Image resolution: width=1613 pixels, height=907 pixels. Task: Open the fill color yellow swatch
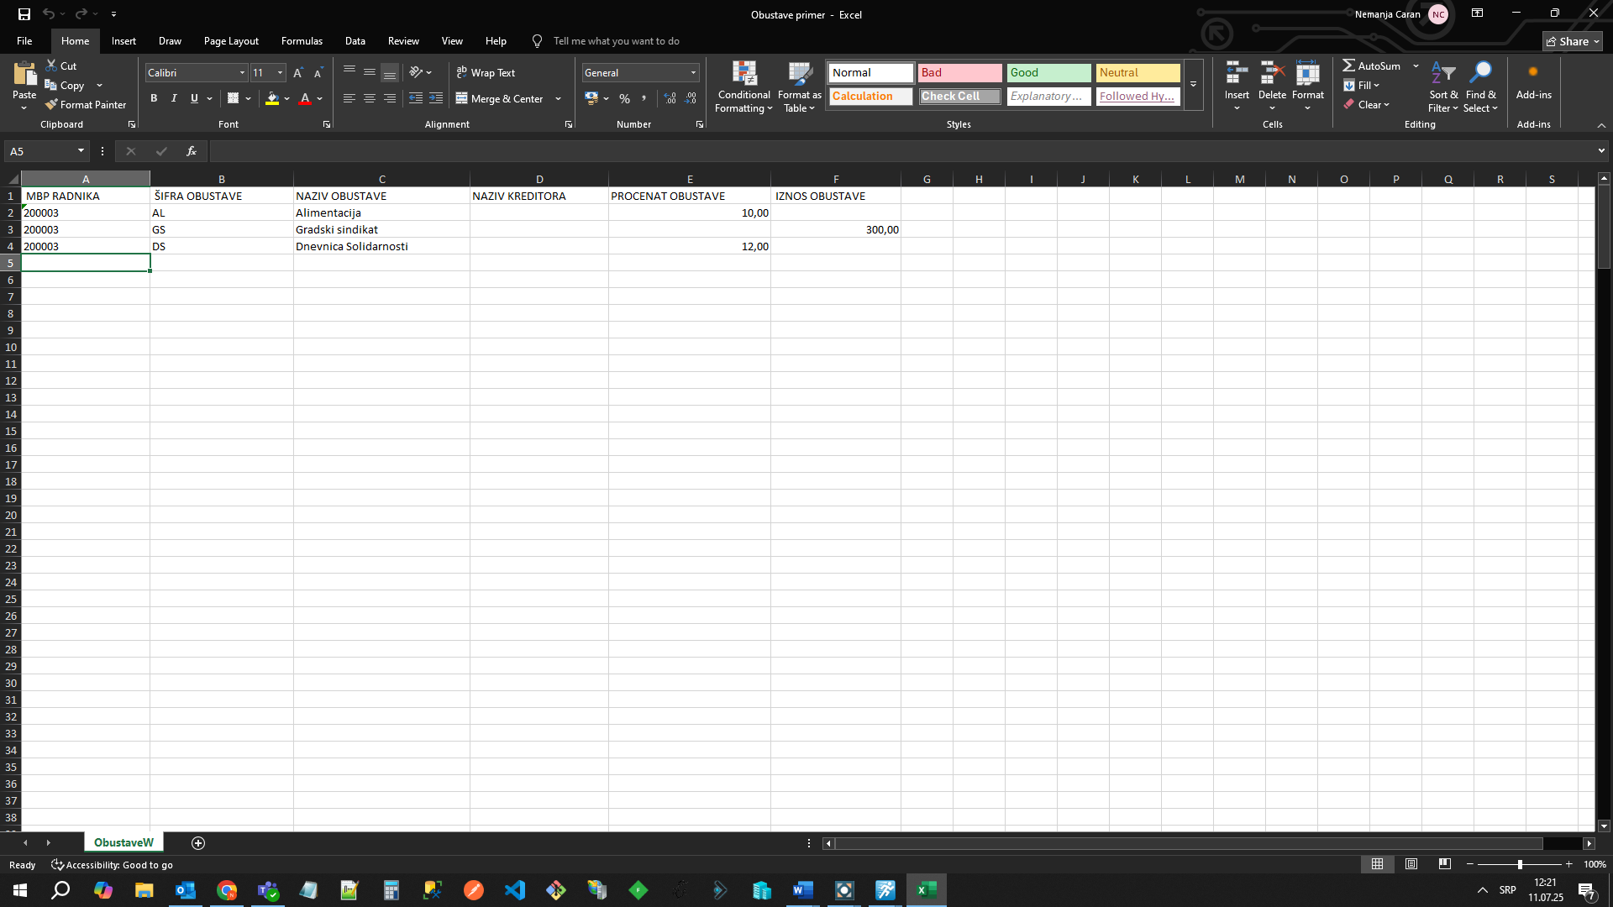[x=272, y=98]
